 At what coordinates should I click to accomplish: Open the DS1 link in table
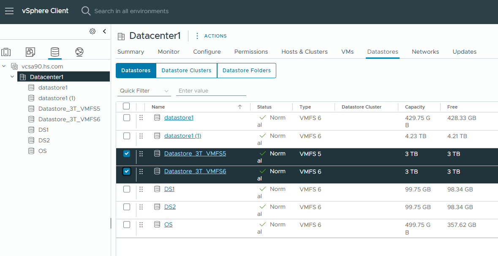click(169, 189)
